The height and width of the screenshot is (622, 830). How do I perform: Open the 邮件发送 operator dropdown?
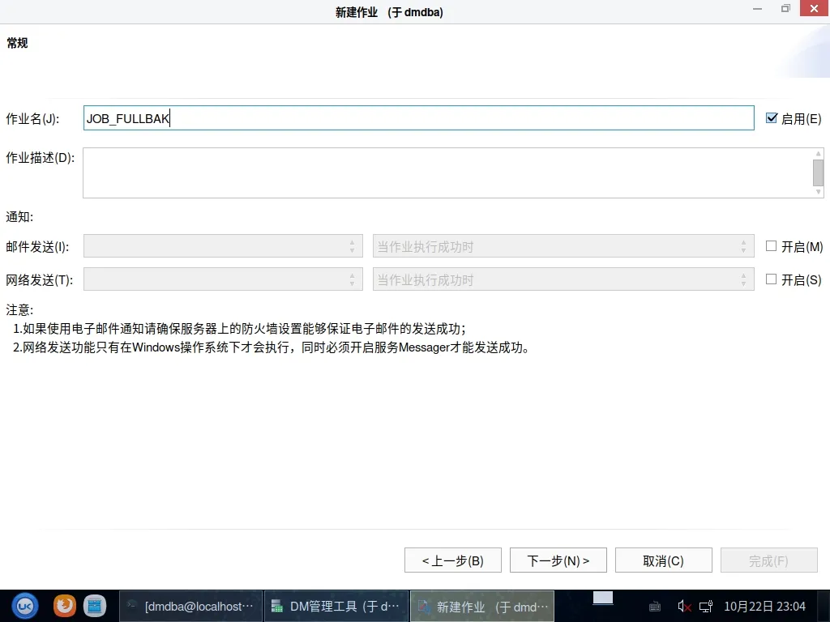[223, 246]
